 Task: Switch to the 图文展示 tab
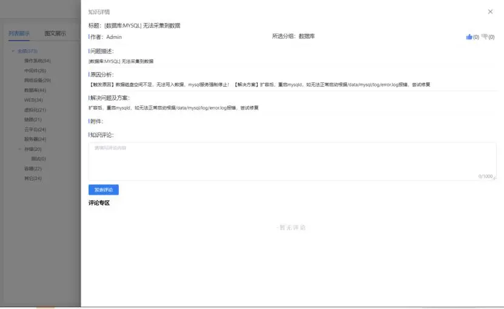tap(55, 33)
